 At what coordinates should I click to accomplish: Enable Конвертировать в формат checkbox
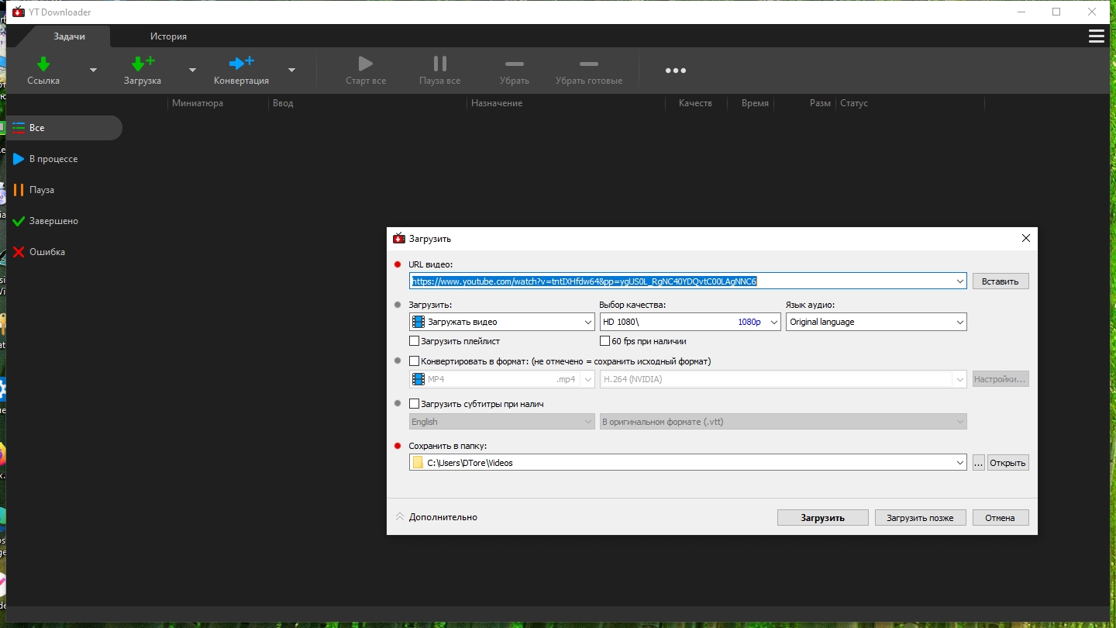tap(415, 361)
